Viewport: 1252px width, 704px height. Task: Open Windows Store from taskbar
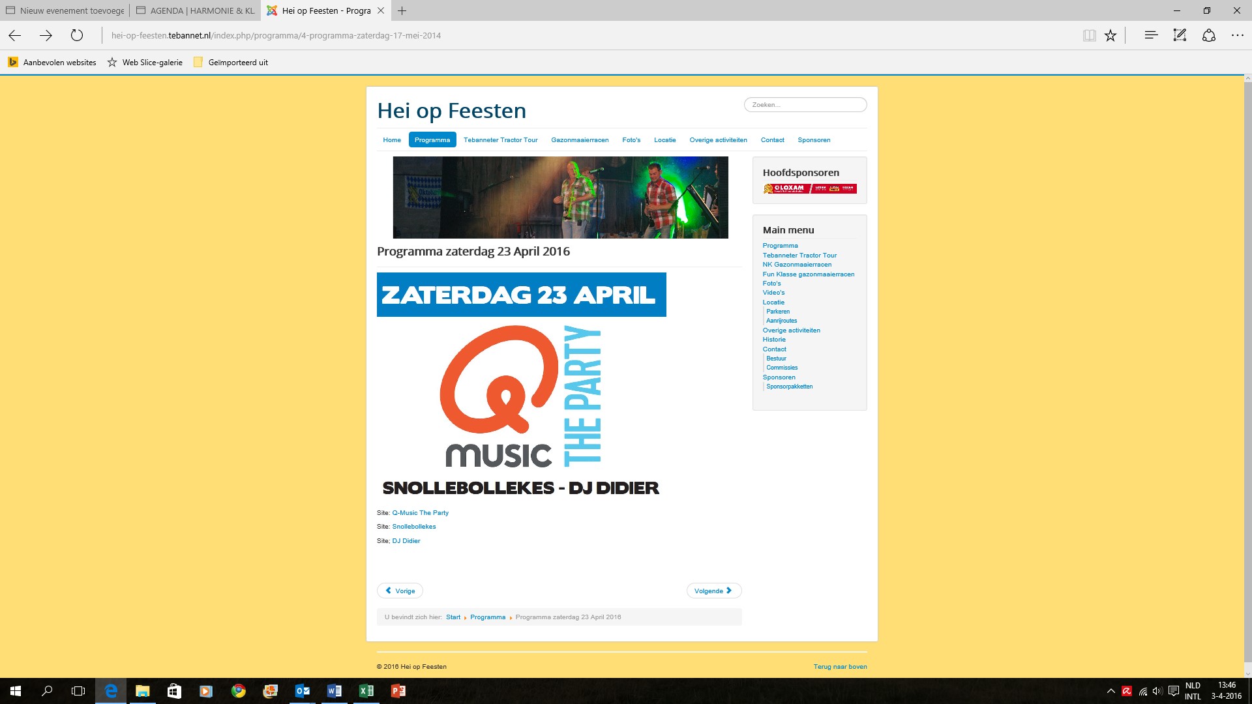pyautogui.click(x=174, y=691)
